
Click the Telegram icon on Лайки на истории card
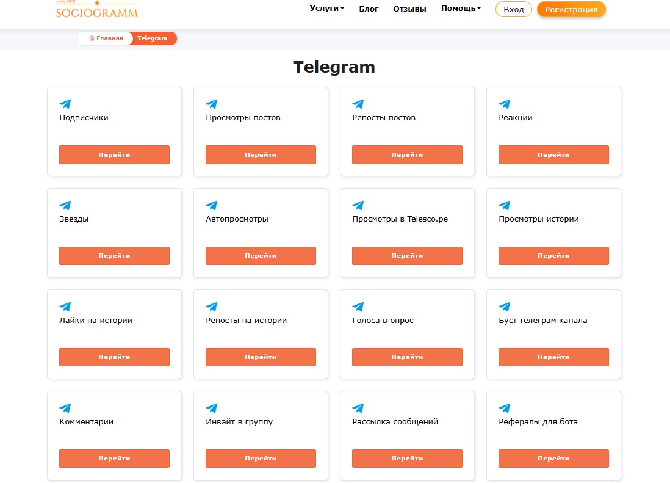click(x=65, y=307)
